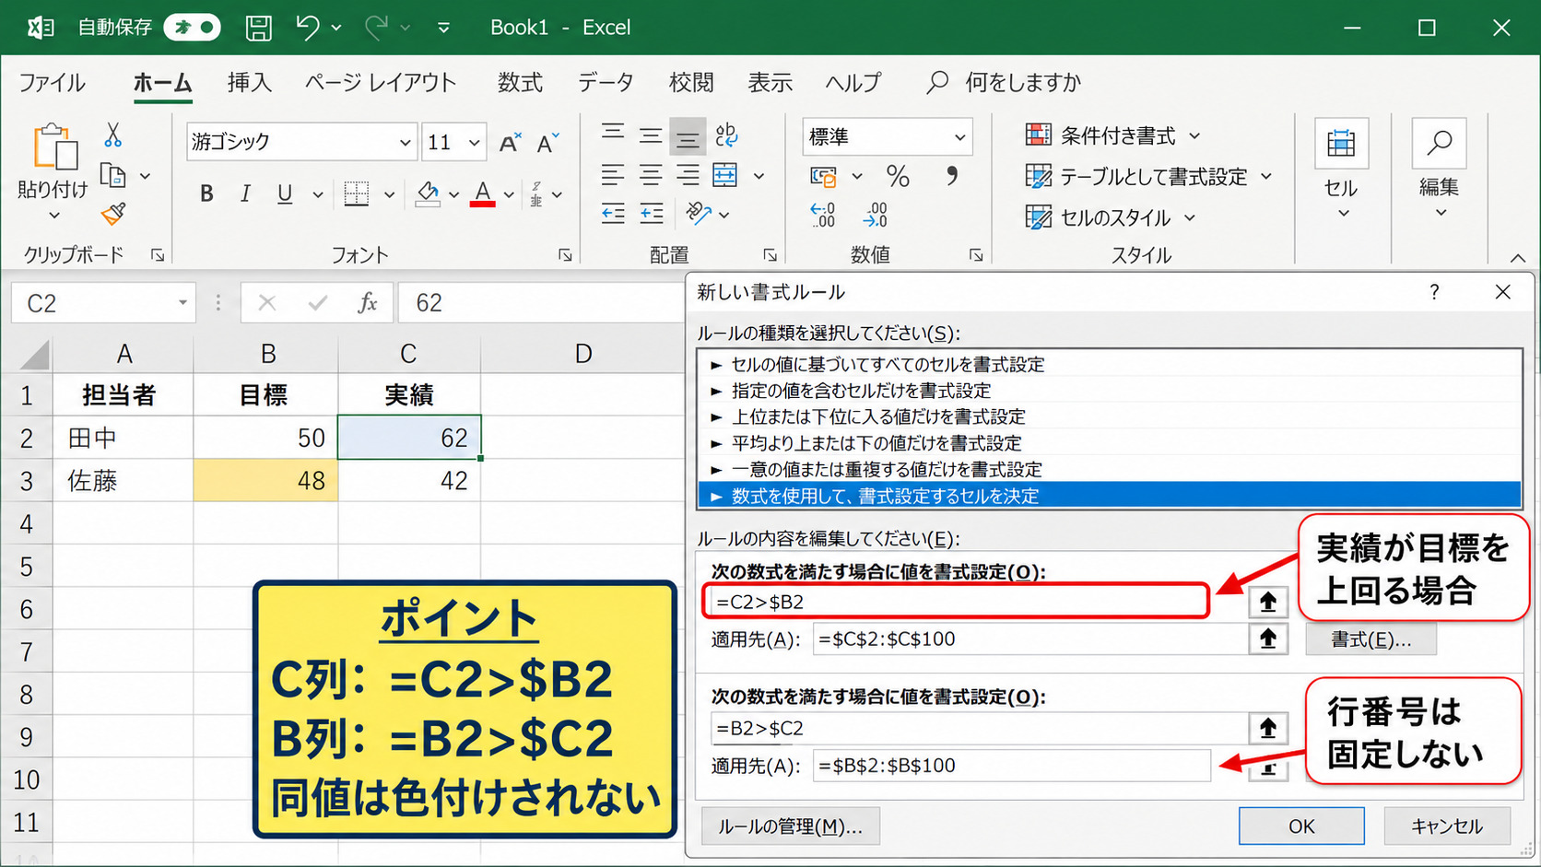Viewport: 1541px width, 867px height.
Task: Click the Center horizontally icon
Action: [x=651, y=175]
